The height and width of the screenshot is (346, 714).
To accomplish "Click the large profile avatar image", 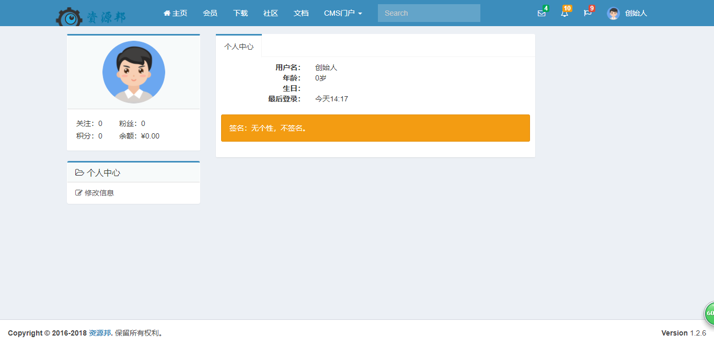I will coord(134,72).
